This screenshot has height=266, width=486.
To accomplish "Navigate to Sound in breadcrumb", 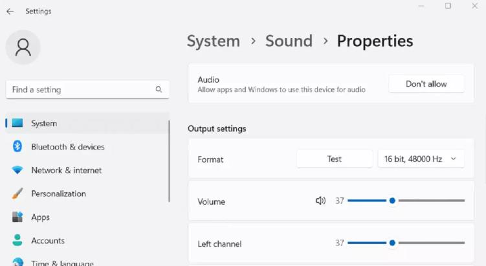I will coord(289,41).
